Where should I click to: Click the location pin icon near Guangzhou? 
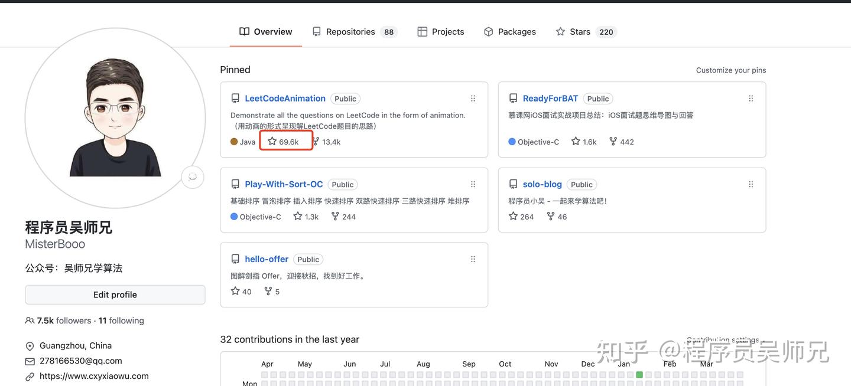30,346
